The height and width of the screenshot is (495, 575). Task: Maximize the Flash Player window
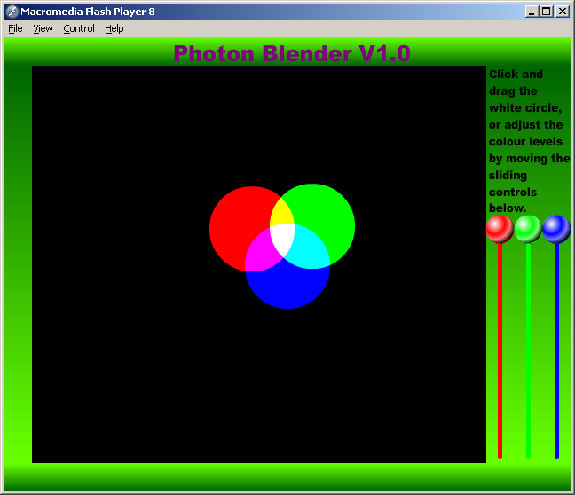coord(546,12)
